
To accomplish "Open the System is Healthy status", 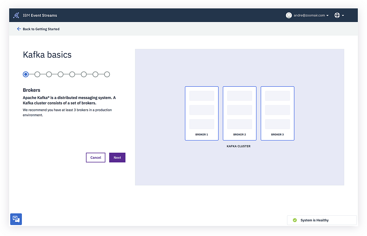I will [x=322, y=220].
